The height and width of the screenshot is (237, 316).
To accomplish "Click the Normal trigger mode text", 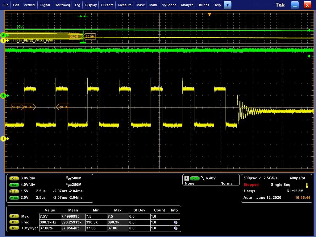I will coord(227,183).
